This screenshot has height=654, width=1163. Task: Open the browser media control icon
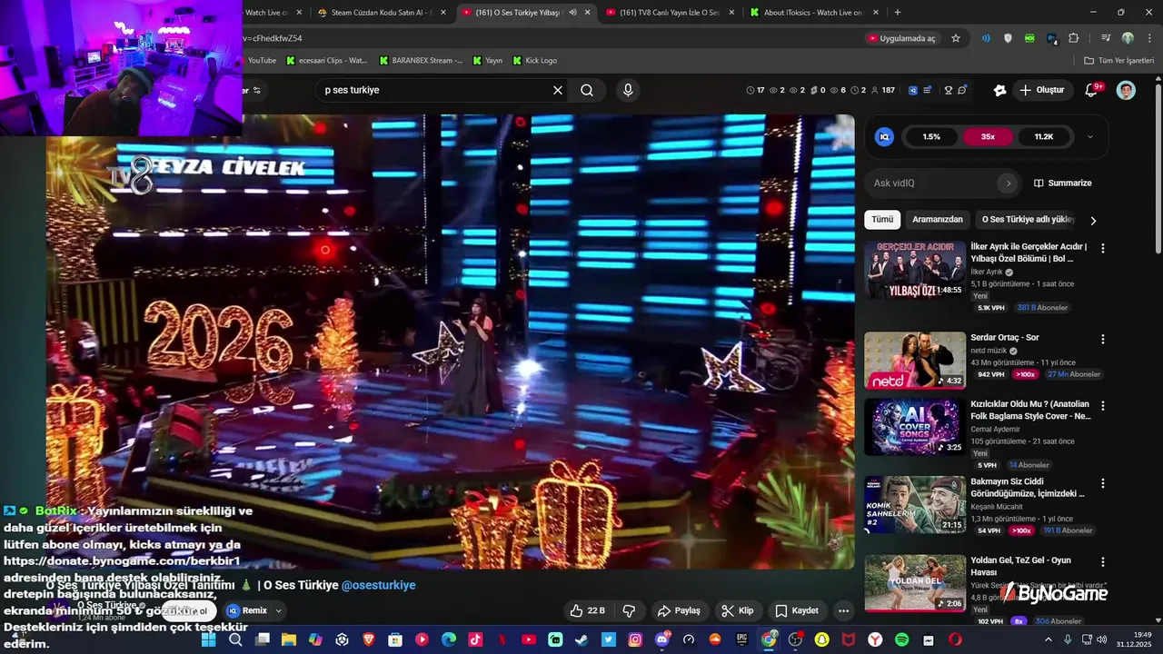1106,38
